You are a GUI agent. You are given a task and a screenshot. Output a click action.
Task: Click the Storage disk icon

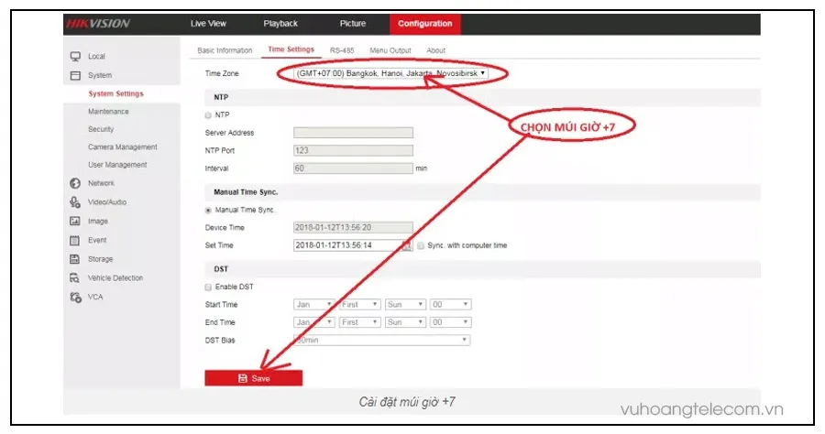[75, 259]
